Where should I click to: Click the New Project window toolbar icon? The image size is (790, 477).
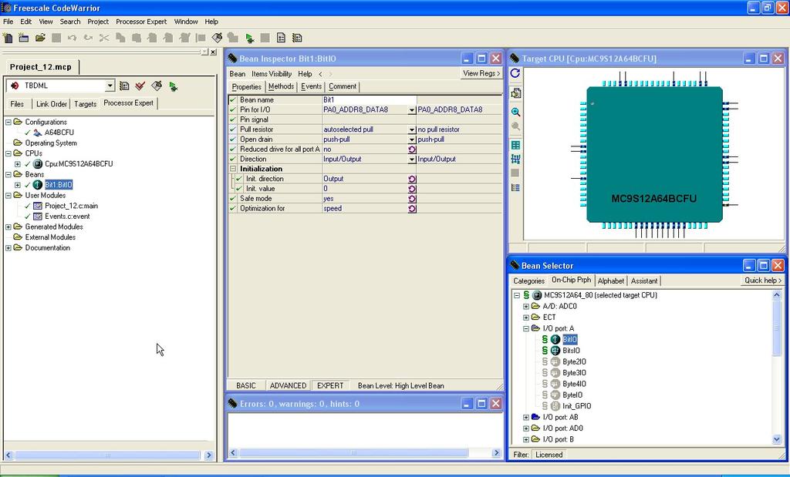pyautogui.click(x=24, y=38)
